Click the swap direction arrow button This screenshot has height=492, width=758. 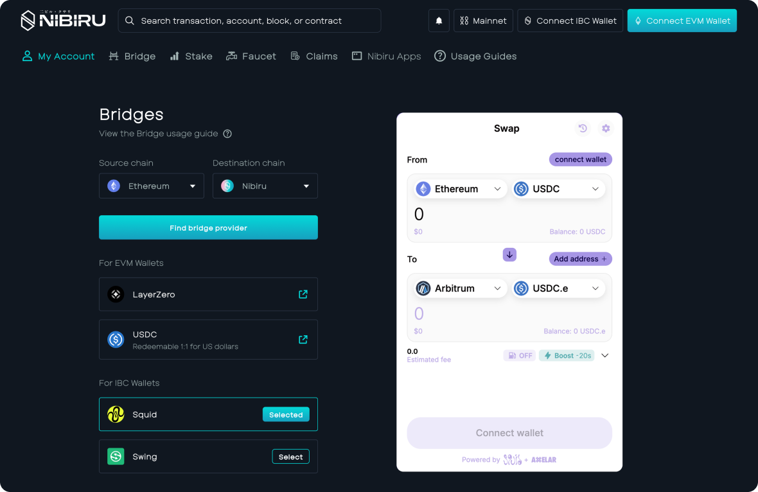[509, 255]
